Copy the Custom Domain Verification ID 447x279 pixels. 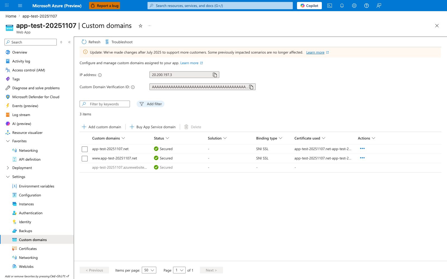[251, 87]
